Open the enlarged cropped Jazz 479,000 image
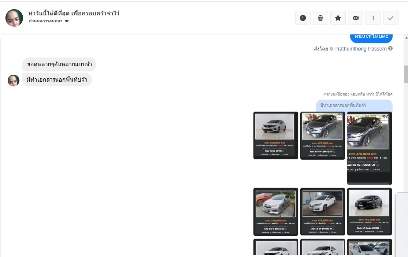The width and height of the screenshot is (408, 257). 370,148
